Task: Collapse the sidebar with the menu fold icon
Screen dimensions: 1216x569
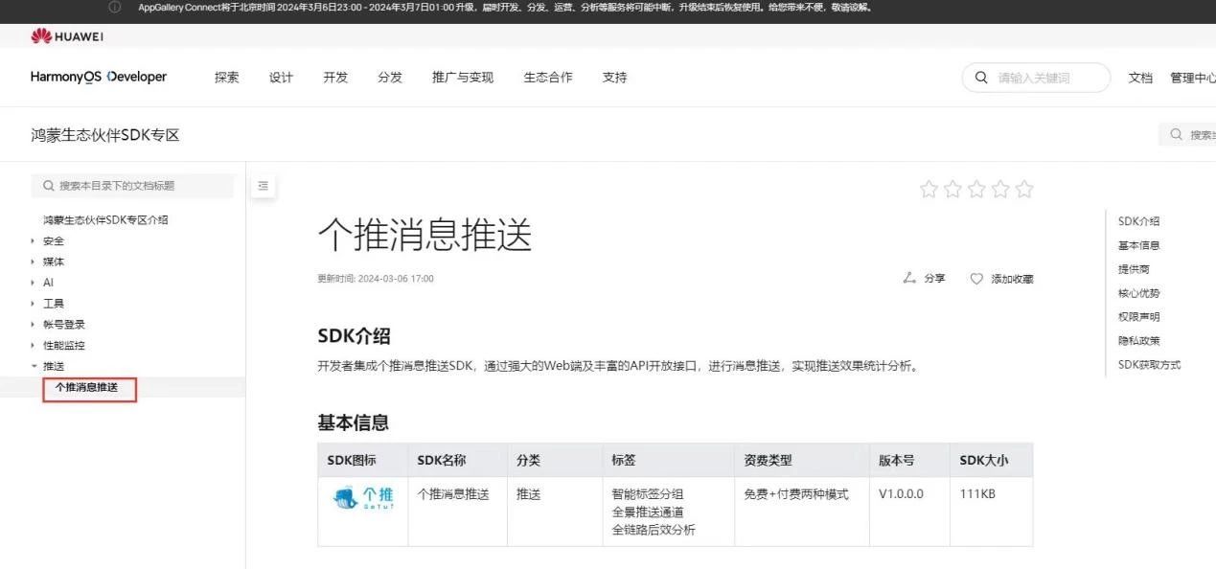Action: (264, 186)
